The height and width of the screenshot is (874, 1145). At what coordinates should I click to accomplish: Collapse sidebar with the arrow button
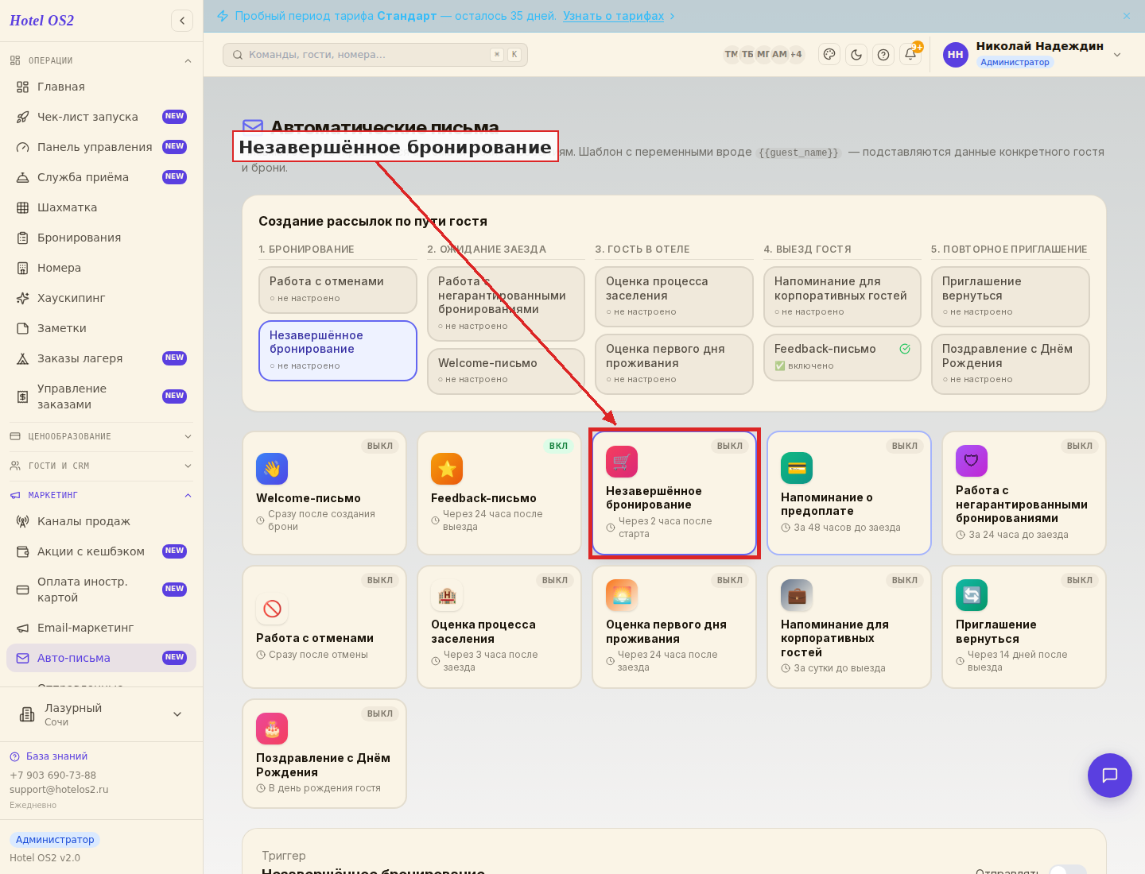pyautogui.click(x=182, y=21)
